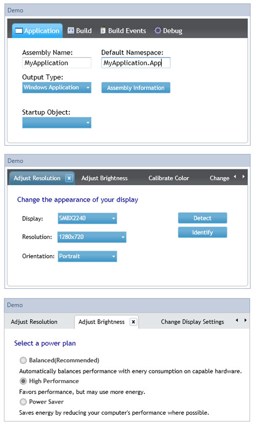Open Change Display Settings tab

point(192,322)
